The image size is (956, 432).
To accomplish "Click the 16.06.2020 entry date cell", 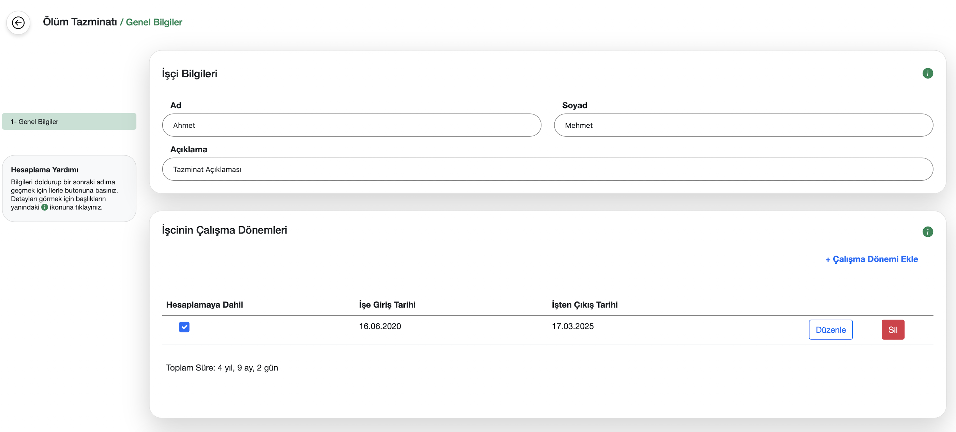I will [380, 326].
